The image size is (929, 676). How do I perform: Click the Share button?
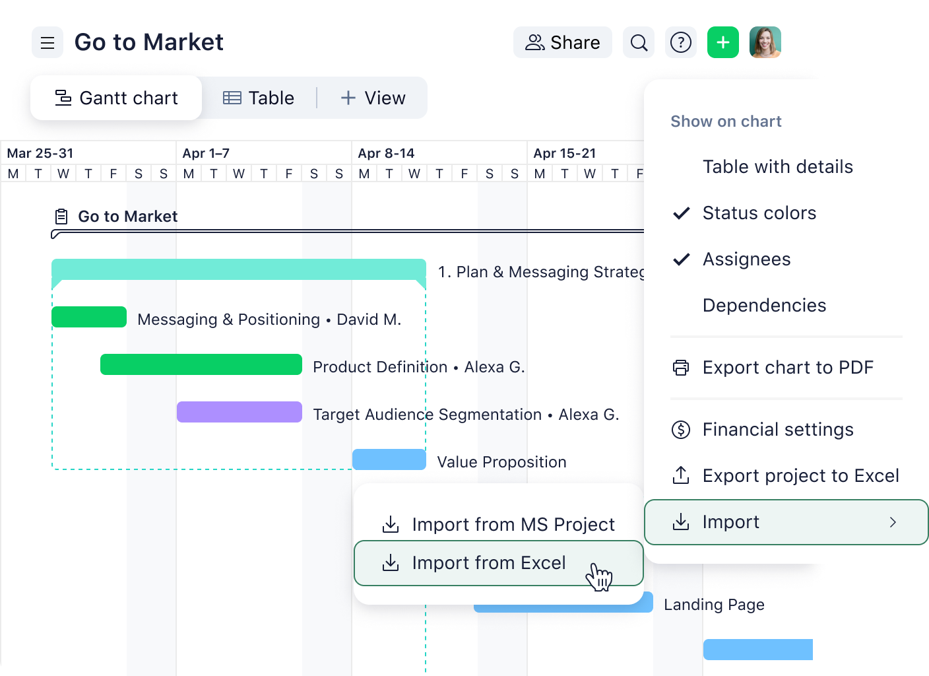pyautogui.click(x=562, y=42)
